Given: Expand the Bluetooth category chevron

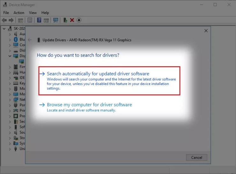Looking at the screenshot, I should pos(10,40).
